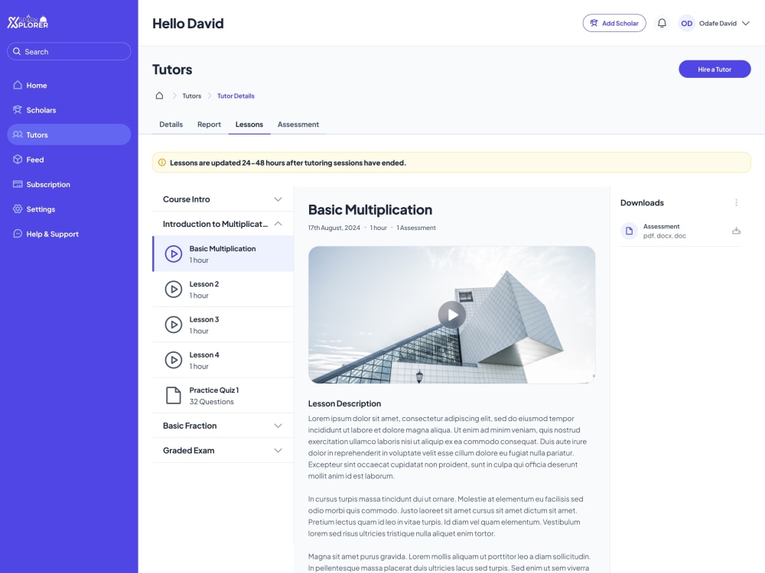This screenshot has height=573, width=765.
Task: Open Feed in the sidebar
Action: click(x=69, y=160)
